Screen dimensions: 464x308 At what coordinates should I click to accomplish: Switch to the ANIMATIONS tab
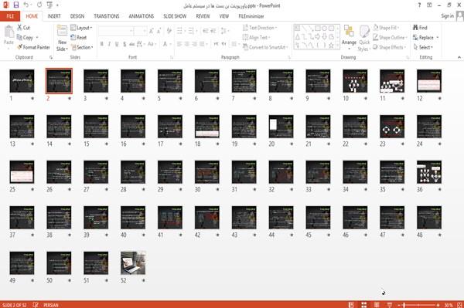(142, 16)
